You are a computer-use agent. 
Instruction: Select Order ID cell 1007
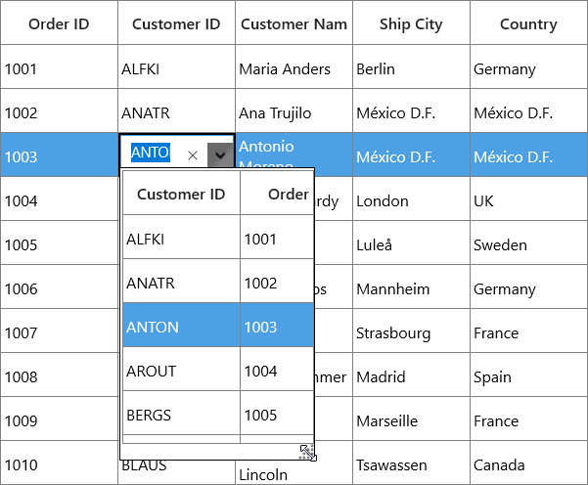coord(60,332)
